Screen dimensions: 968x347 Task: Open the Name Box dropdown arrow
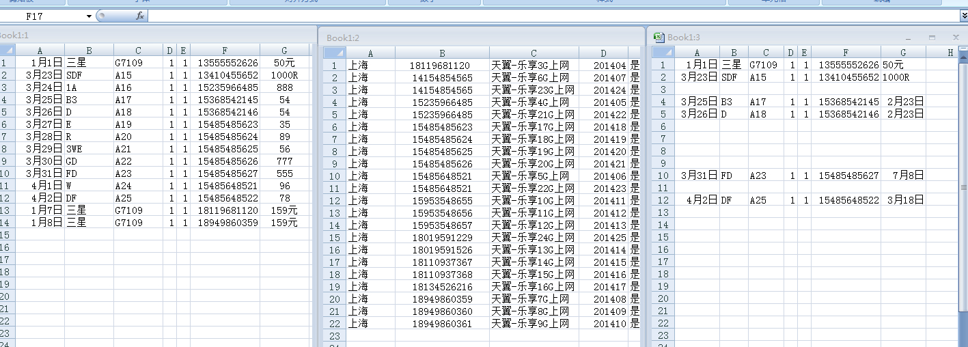[x=89, y=16]
